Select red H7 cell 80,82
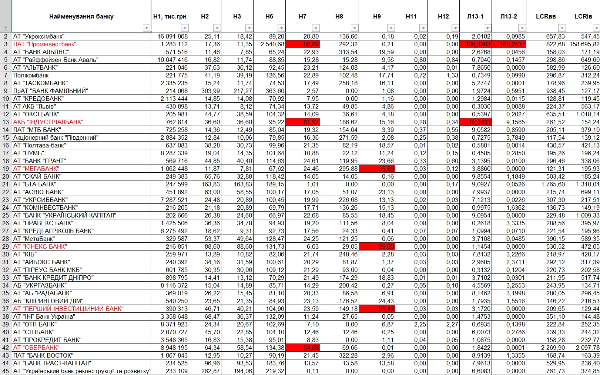The height and width of the screenshot is (375, 600). 302,44
